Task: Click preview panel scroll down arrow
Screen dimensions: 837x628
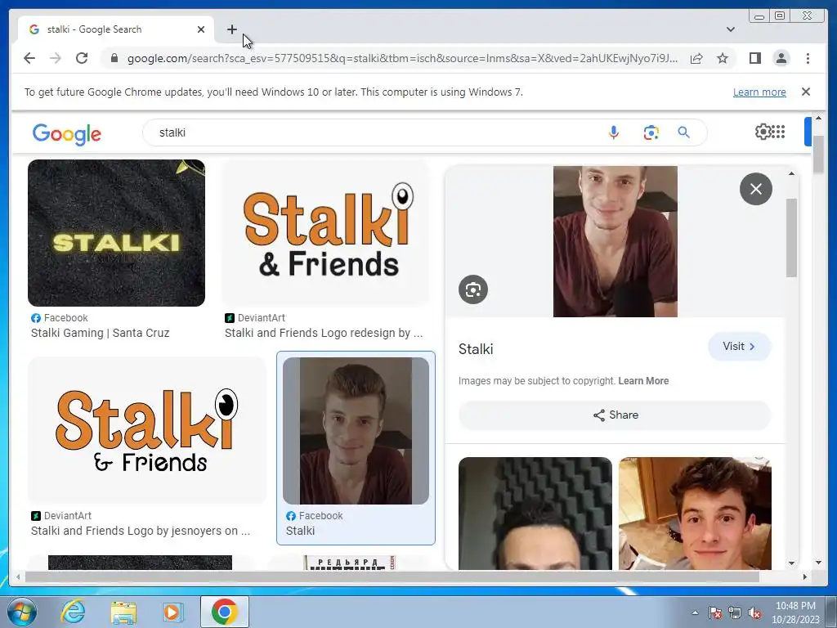Action: click(791, 563)
